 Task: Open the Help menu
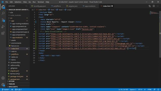tap(47, 2)
